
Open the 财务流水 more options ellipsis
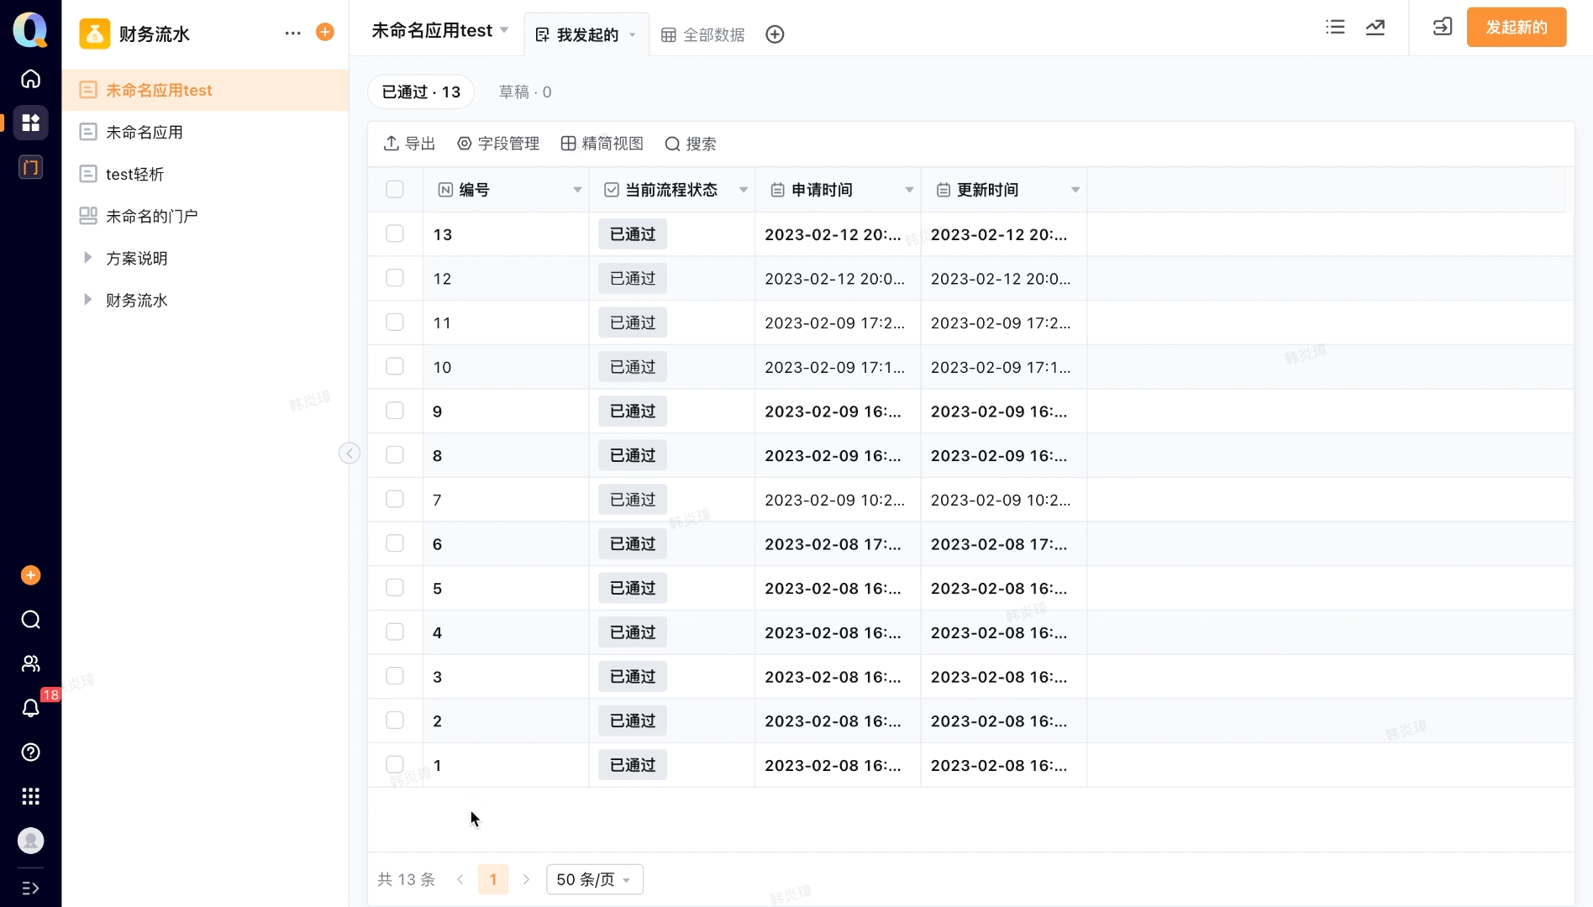pos(292,33)
